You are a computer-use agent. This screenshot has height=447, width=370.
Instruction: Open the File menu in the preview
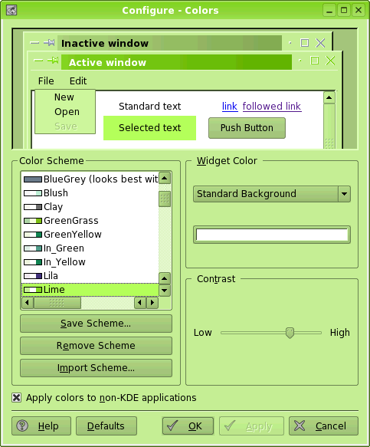tap(46, 81)
